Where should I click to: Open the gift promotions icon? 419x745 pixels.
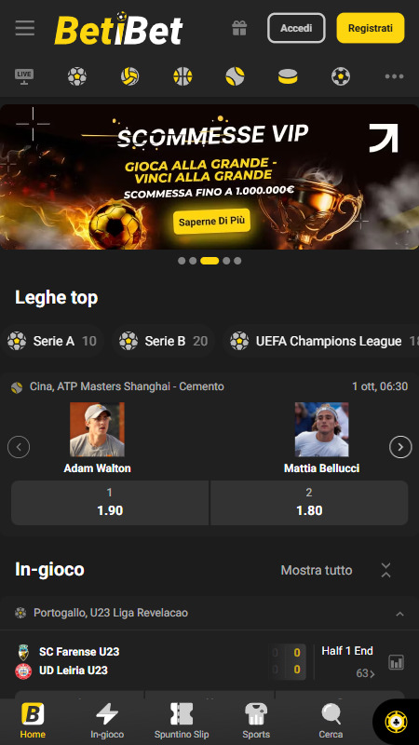(239, 28)
